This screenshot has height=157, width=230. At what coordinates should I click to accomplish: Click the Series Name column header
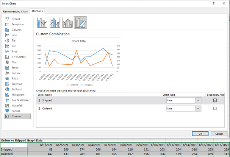[x=45, y=95]
